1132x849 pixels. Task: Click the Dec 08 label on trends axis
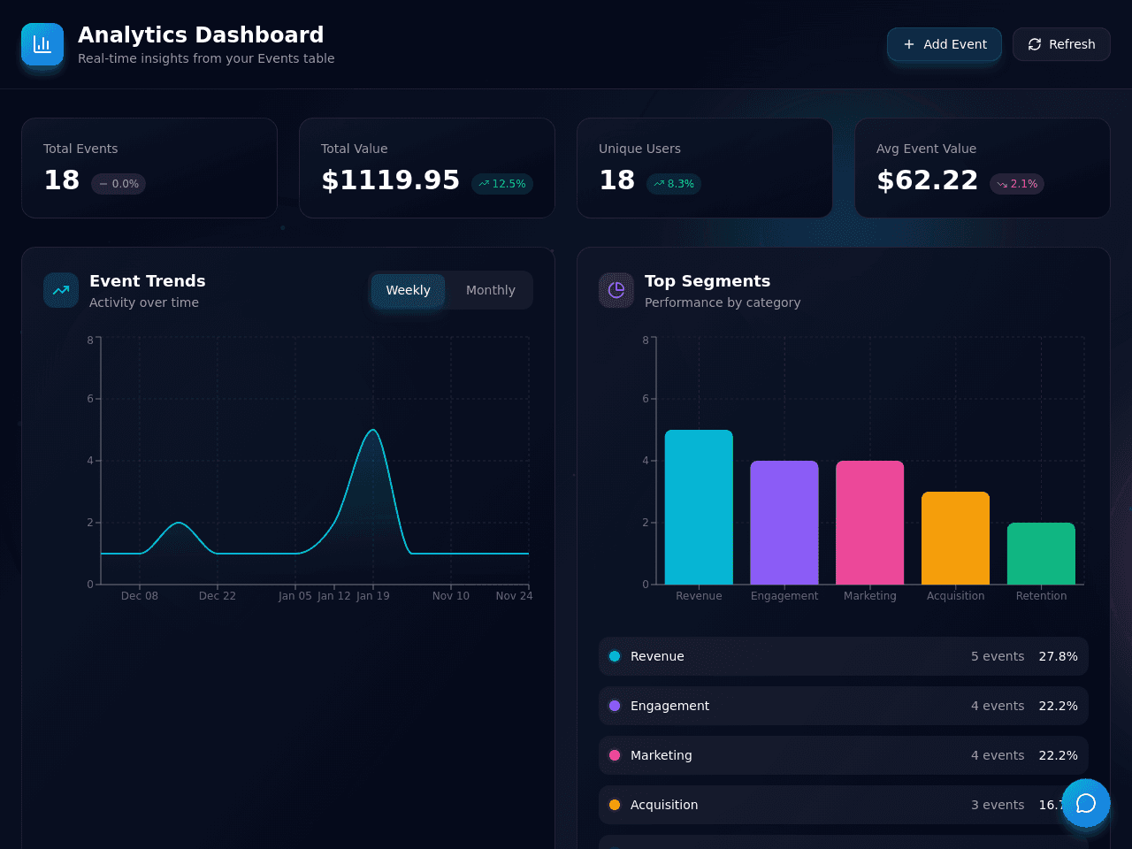[140, 596]
